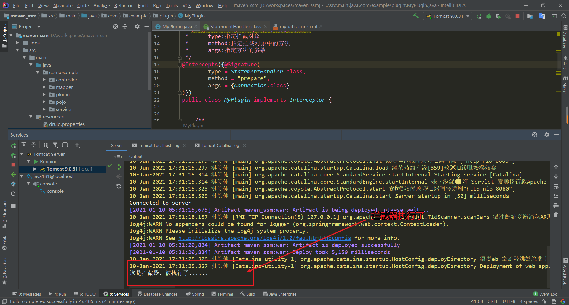
Task: Click Group By icon in Services toolbar
Action: (46, 145)
